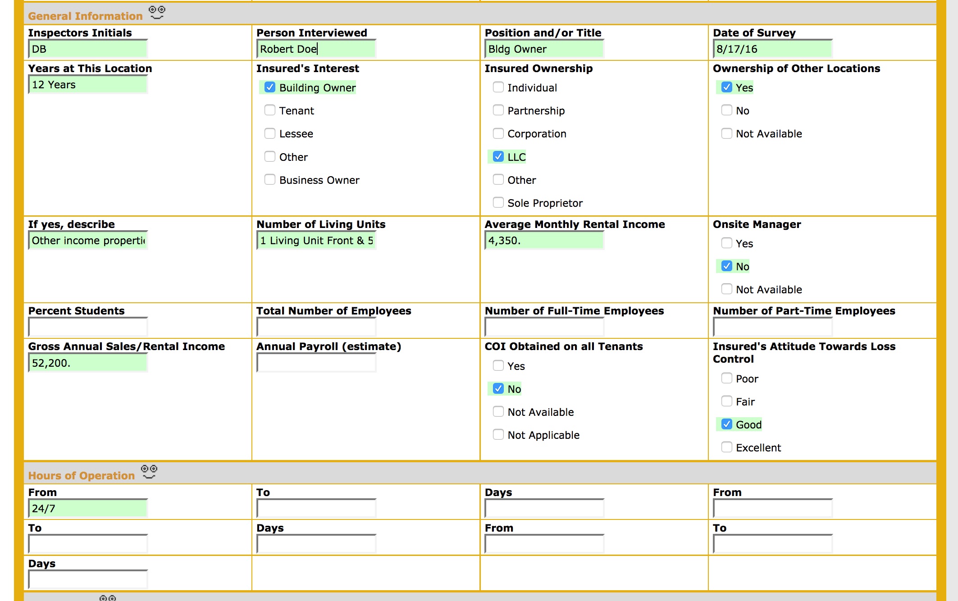The image size is (958, 601).
Task: Click the smiley icon beside Hours of Operation
Action: pos(149,471)
